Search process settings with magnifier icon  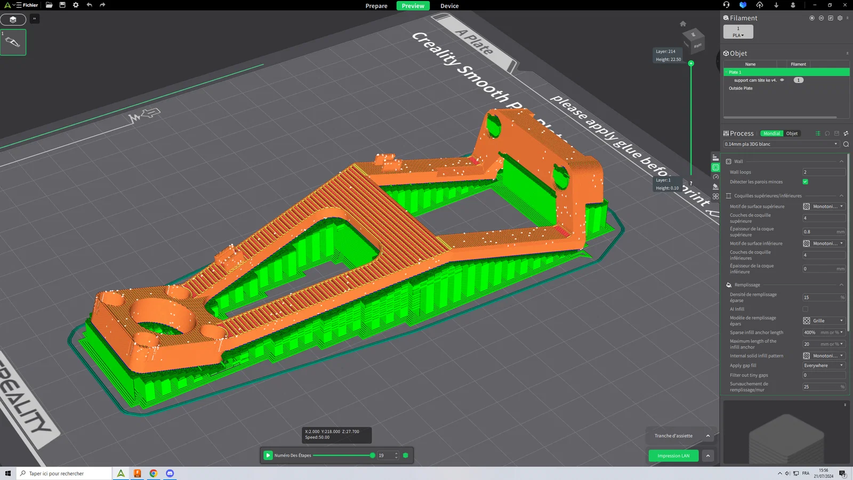pos(846,144)
